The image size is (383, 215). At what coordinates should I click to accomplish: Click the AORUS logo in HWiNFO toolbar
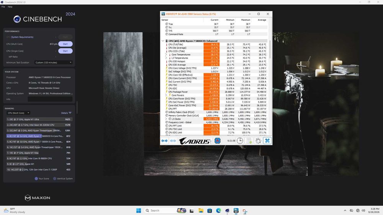pos(195,141)
